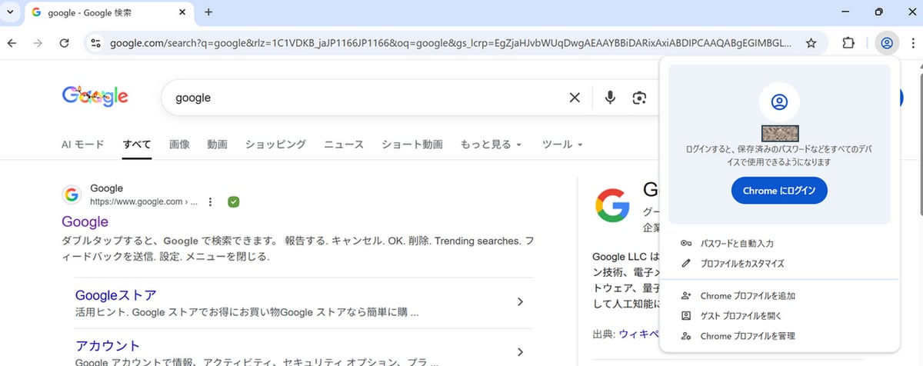923x366 pixels.
Task: Click the reload page icon
Action: (64, 43)
